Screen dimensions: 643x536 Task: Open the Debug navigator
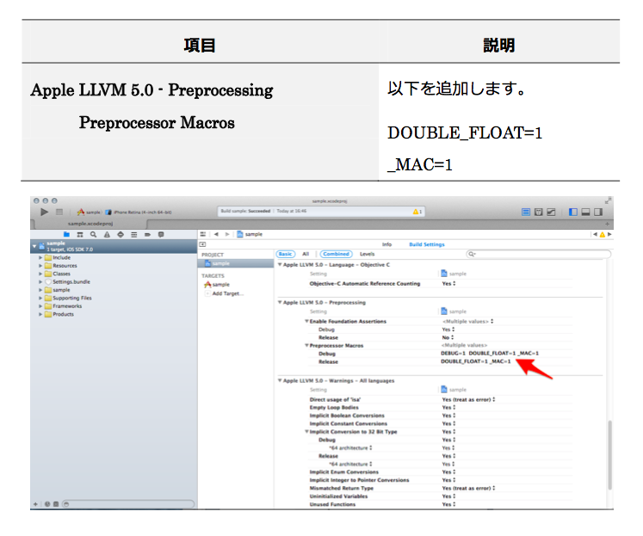click(x=134, y=234)
